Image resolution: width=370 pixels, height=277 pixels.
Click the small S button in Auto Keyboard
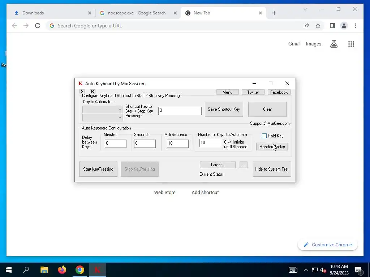pyautogui.click(x=82, y=91)
